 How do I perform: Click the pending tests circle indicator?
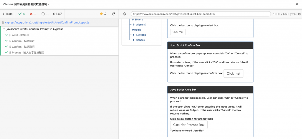[x=45, y=14]
